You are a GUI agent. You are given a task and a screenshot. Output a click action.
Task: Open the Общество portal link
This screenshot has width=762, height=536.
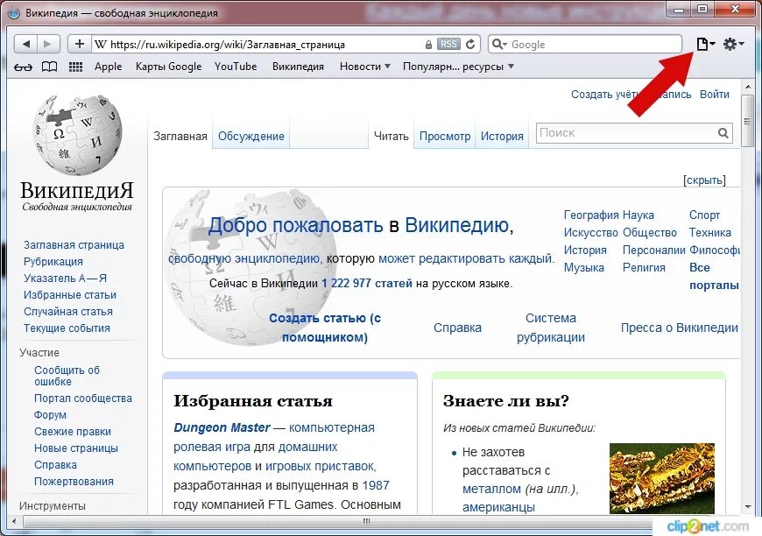650,232
